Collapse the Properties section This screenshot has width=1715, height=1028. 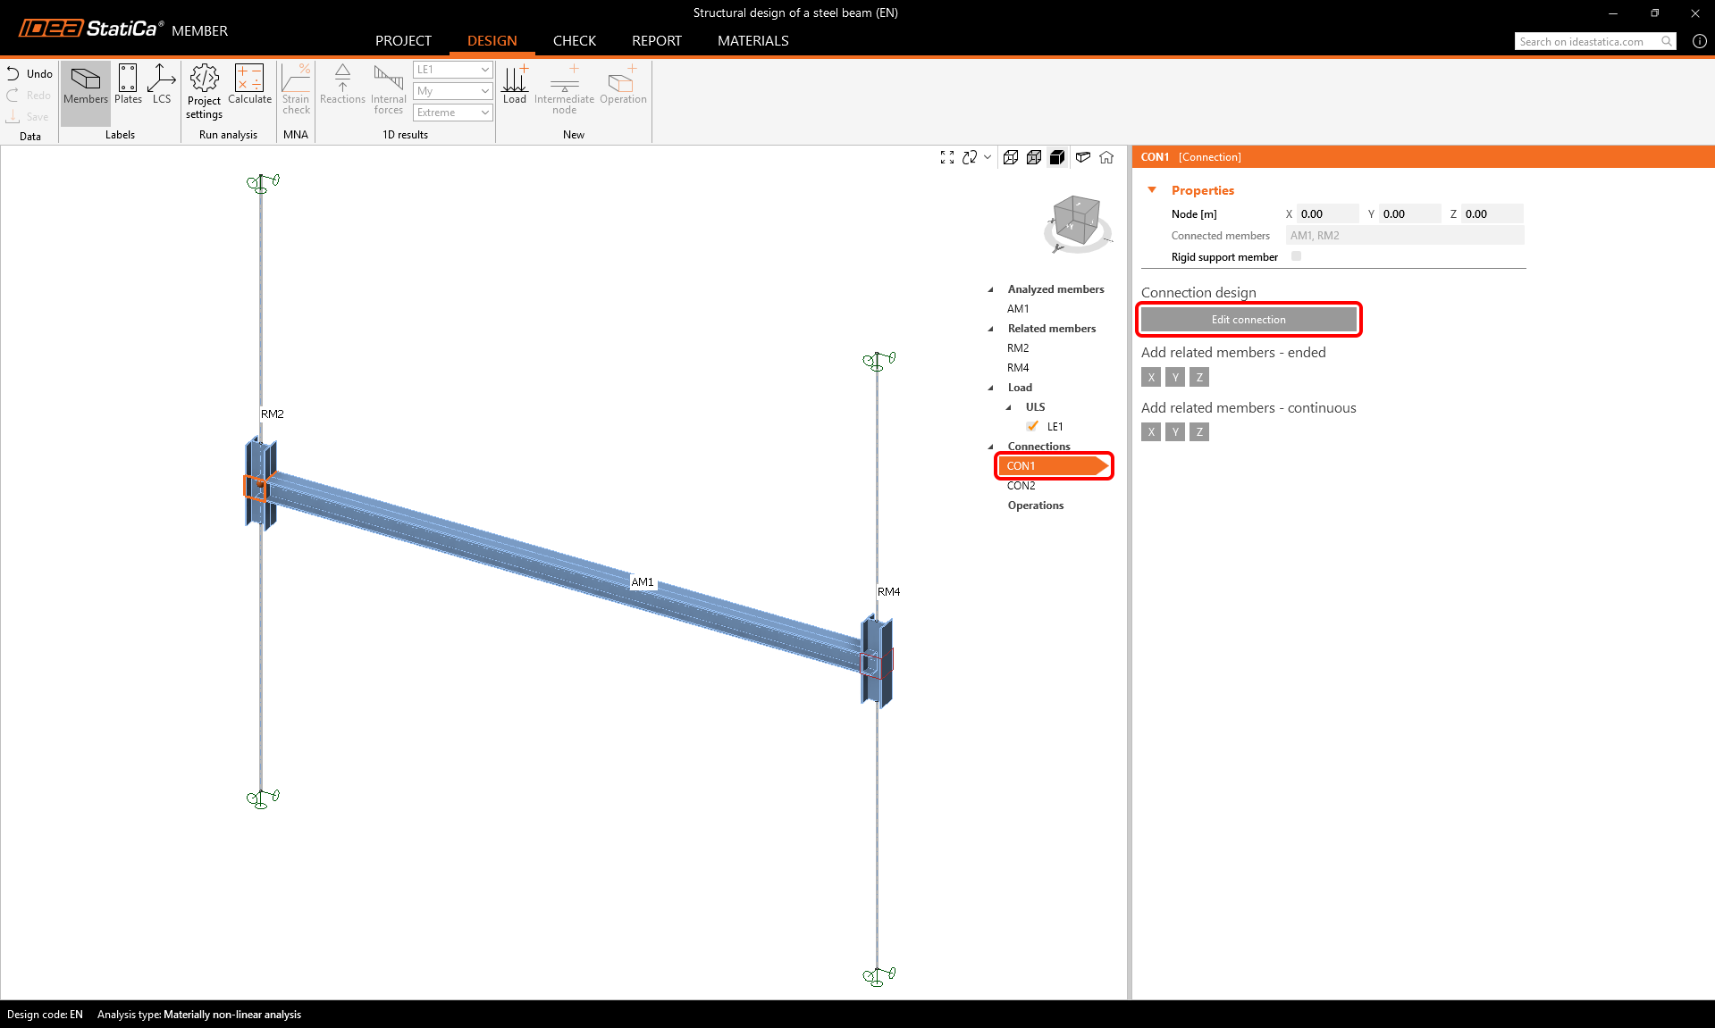(1152, 190)
